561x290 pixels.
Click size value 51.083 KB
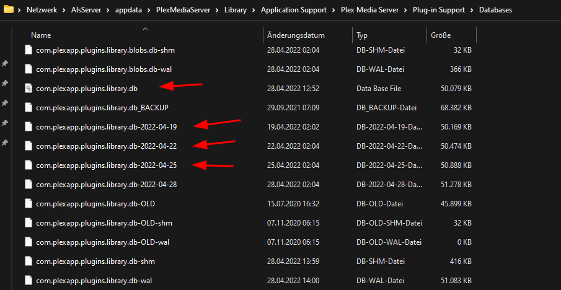456,281
